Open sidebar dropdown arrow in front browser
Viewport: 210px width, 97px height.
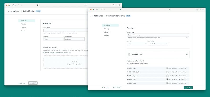(99, 10)
